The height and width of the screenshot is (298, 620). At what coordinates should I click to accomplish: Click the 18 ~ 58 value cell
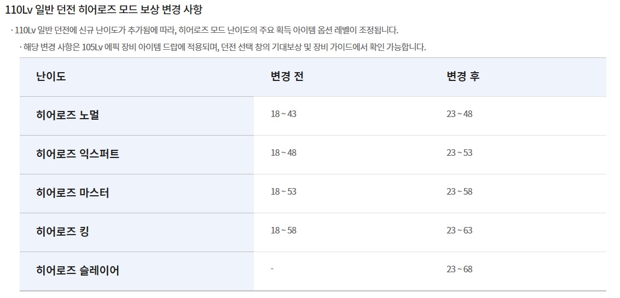tap(283, 230)
